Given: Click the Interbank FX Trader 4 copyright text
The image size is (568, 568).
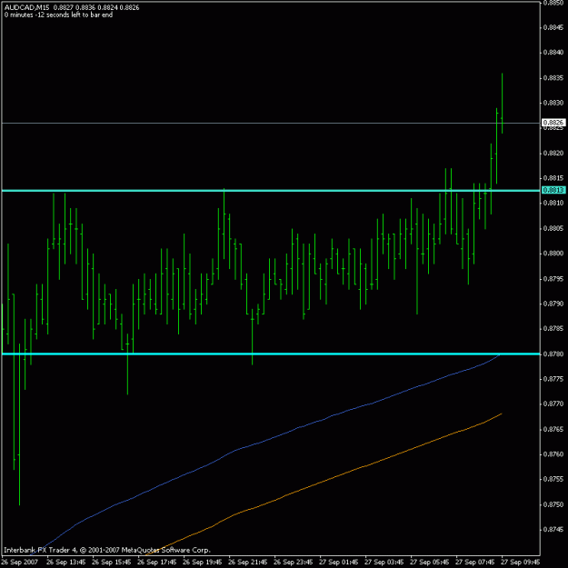Looking at the screenshot, I should [107, 550].
